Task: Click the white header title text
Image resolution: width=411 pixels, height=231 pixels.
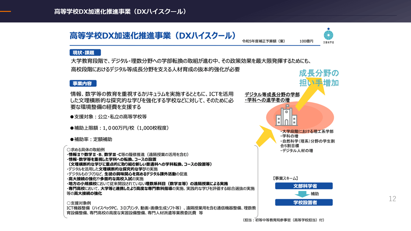Action: point(120,12)
